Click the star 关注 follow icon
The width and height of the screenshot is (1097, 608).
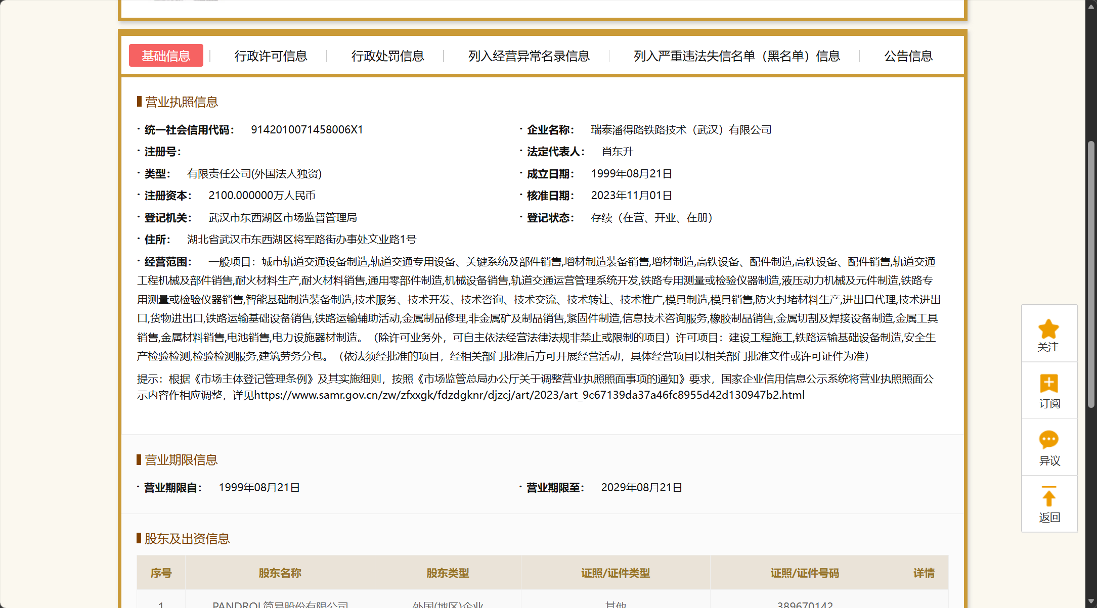[1048, 330]
